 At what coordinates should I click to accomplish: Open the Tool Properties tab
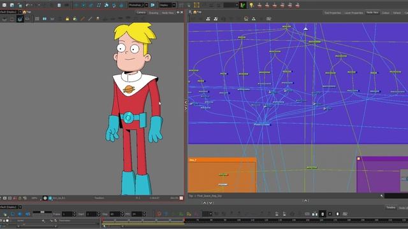[333, 13]
